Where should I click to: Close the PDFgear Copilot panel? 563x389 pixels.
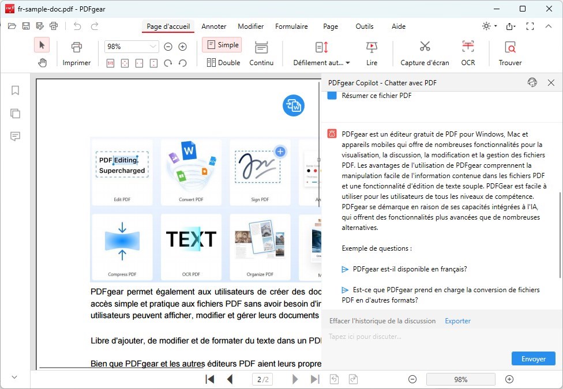tap(551, 82)
